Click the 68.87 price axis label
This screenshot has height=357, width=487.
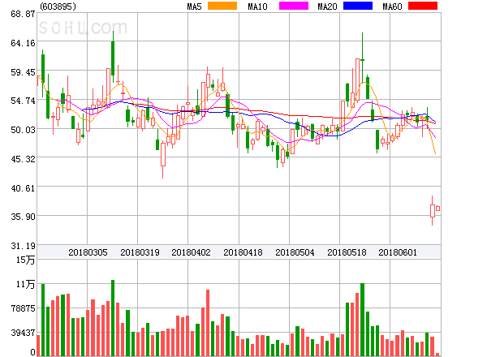[x=23, y=14]
